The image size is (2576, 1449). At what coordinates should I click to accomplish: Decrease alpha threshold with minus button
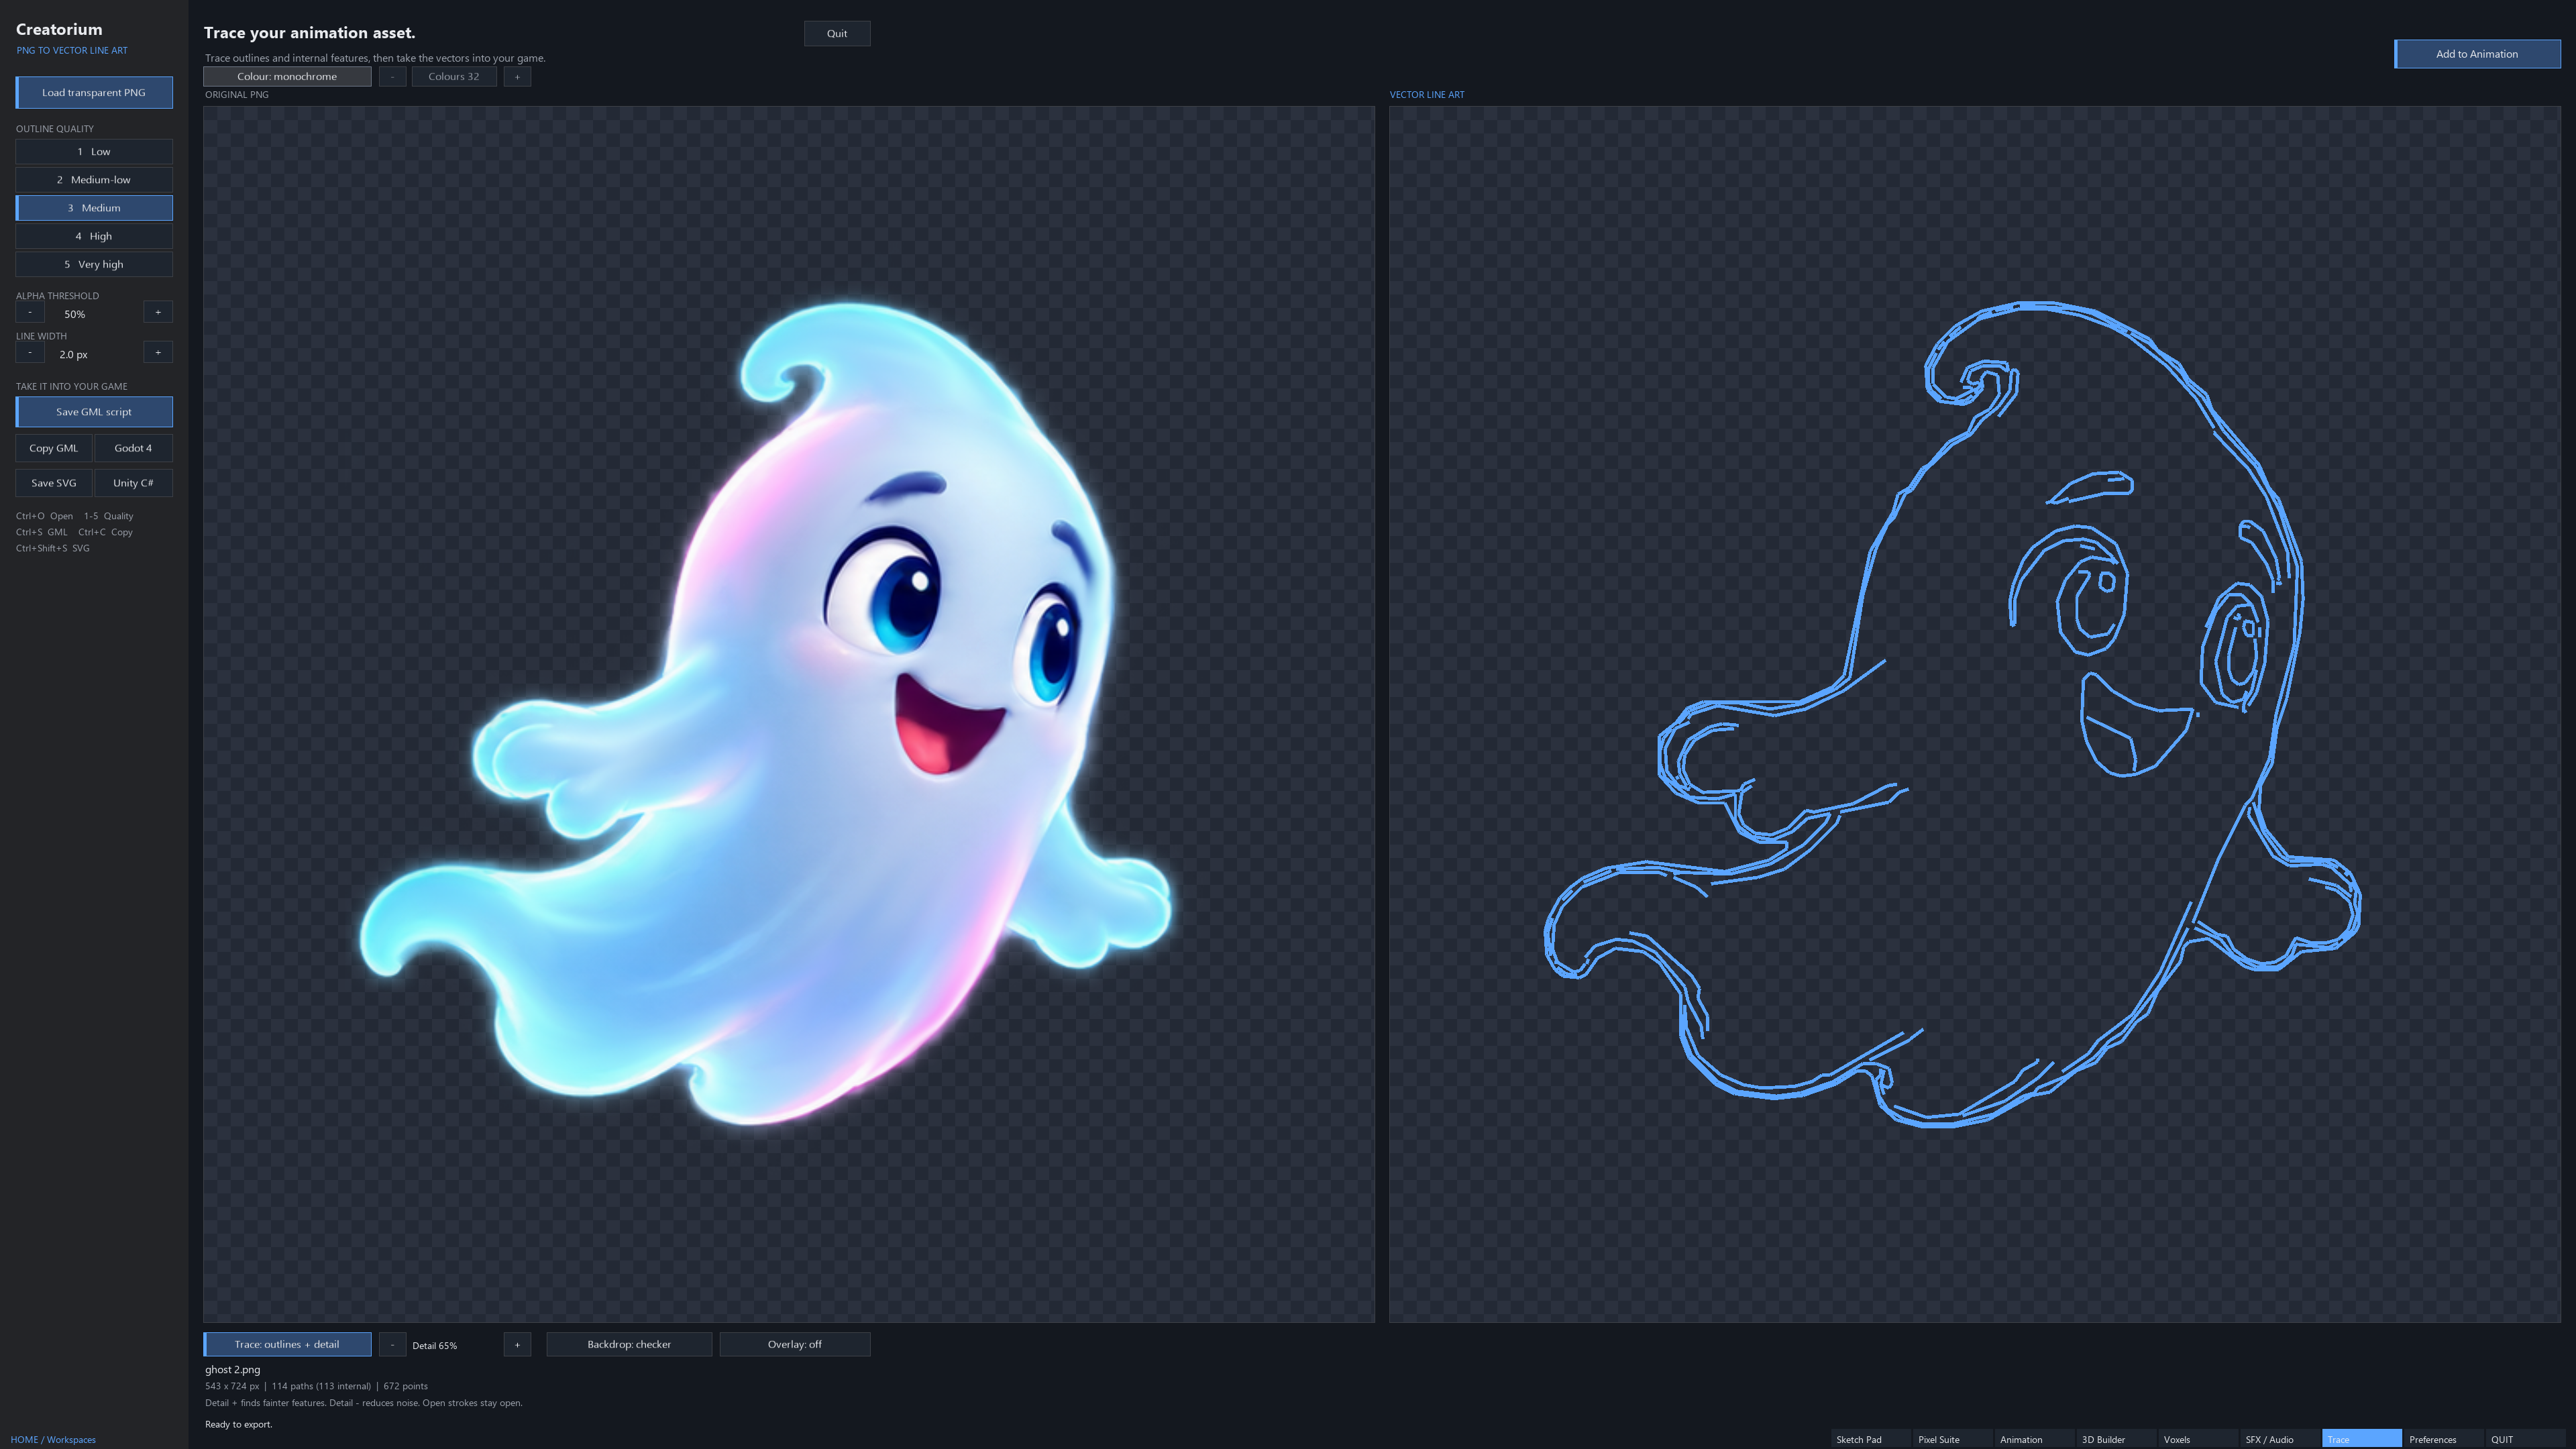point(30,313)
